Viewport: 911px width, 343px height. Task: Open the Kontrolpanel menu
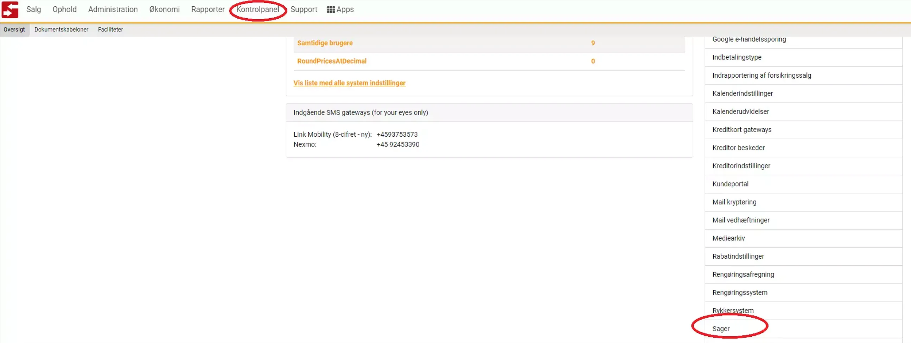(257, 9)
